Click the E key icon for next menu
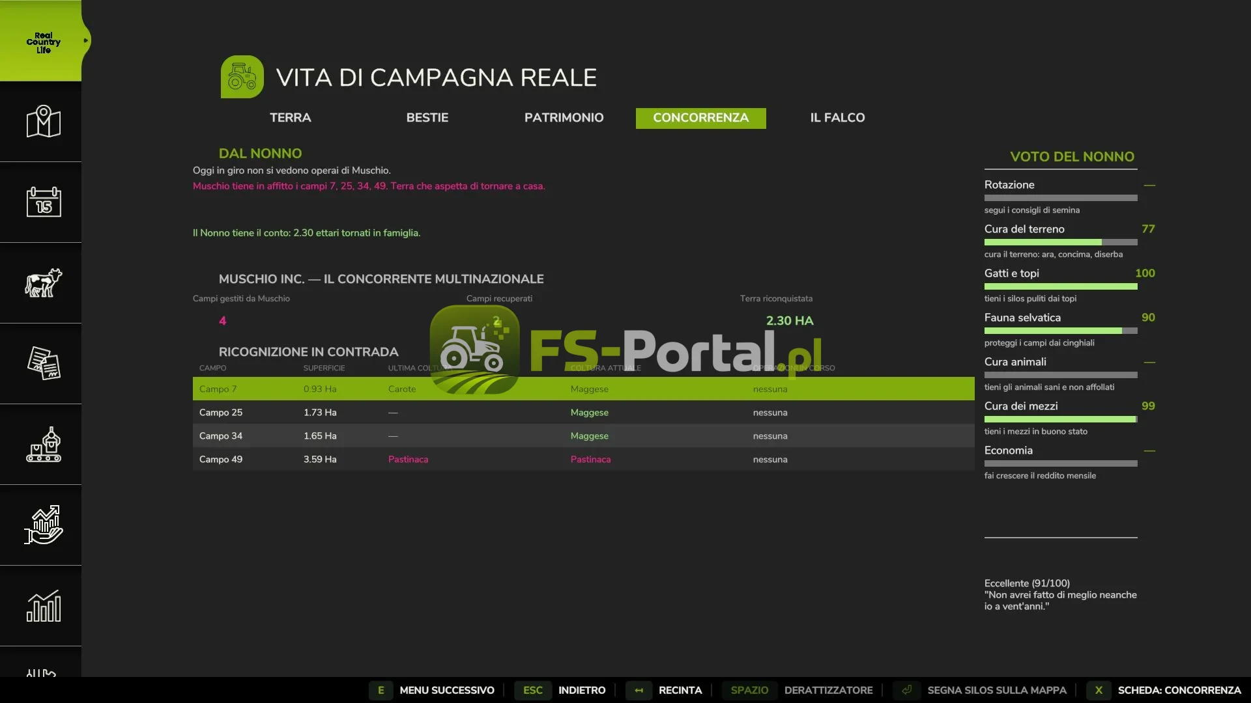Viewport: 1251px width, 703px height. tap(381, 690)
